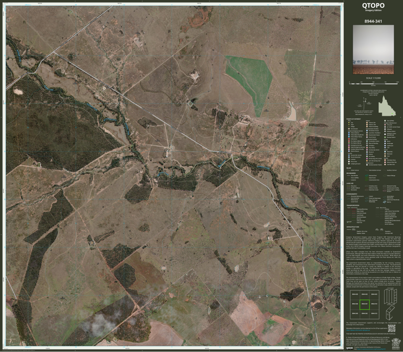Click the Communication Towers legend icon
The width and height of the screenshot is (403, 352).
coord(367,165)
